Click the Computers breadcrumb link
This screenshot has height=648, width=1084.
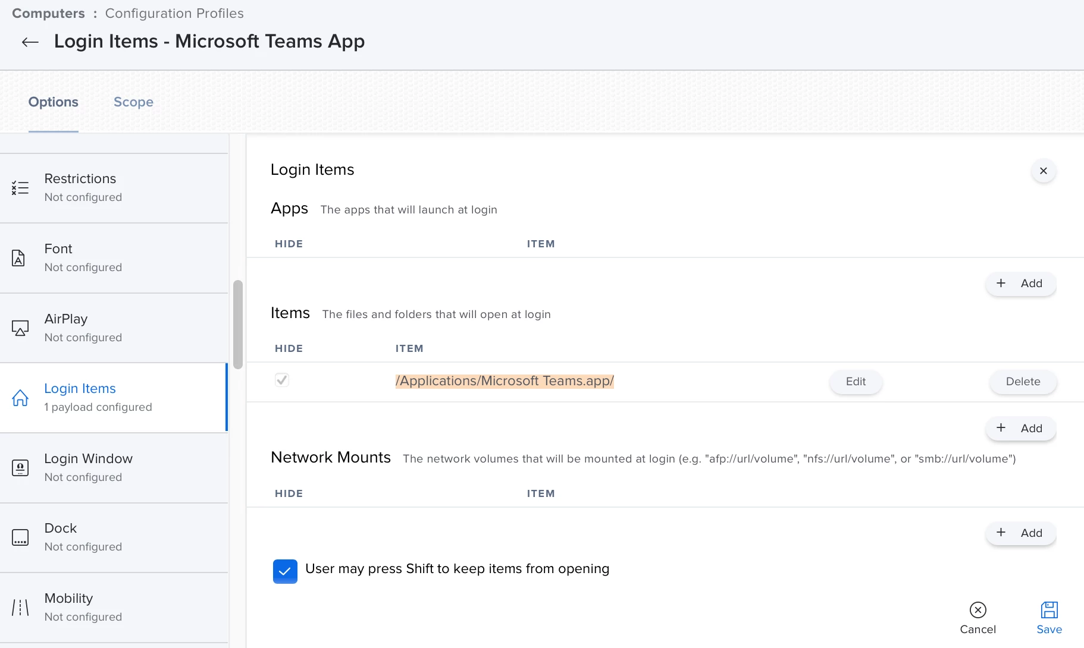click(48, 14)
